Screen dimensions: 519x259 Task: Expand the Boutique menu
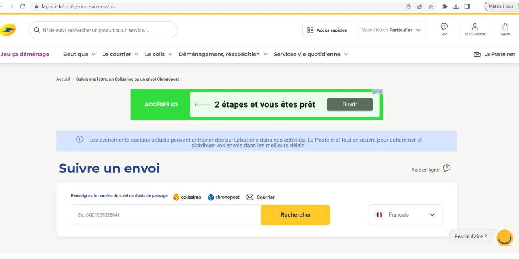coord(79,54)
